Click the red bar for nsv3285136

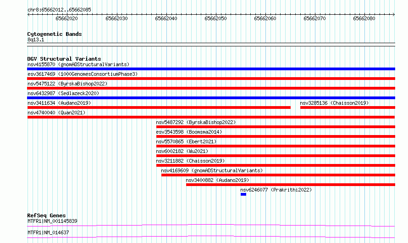coord(347,107)
